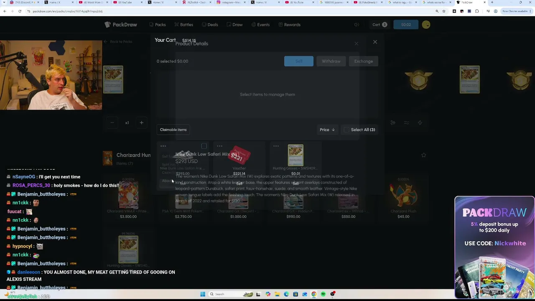The image size is (535, 301).
Task: Click the PackDraw deposit bonus banner
Action: click(x=494, y=247)
